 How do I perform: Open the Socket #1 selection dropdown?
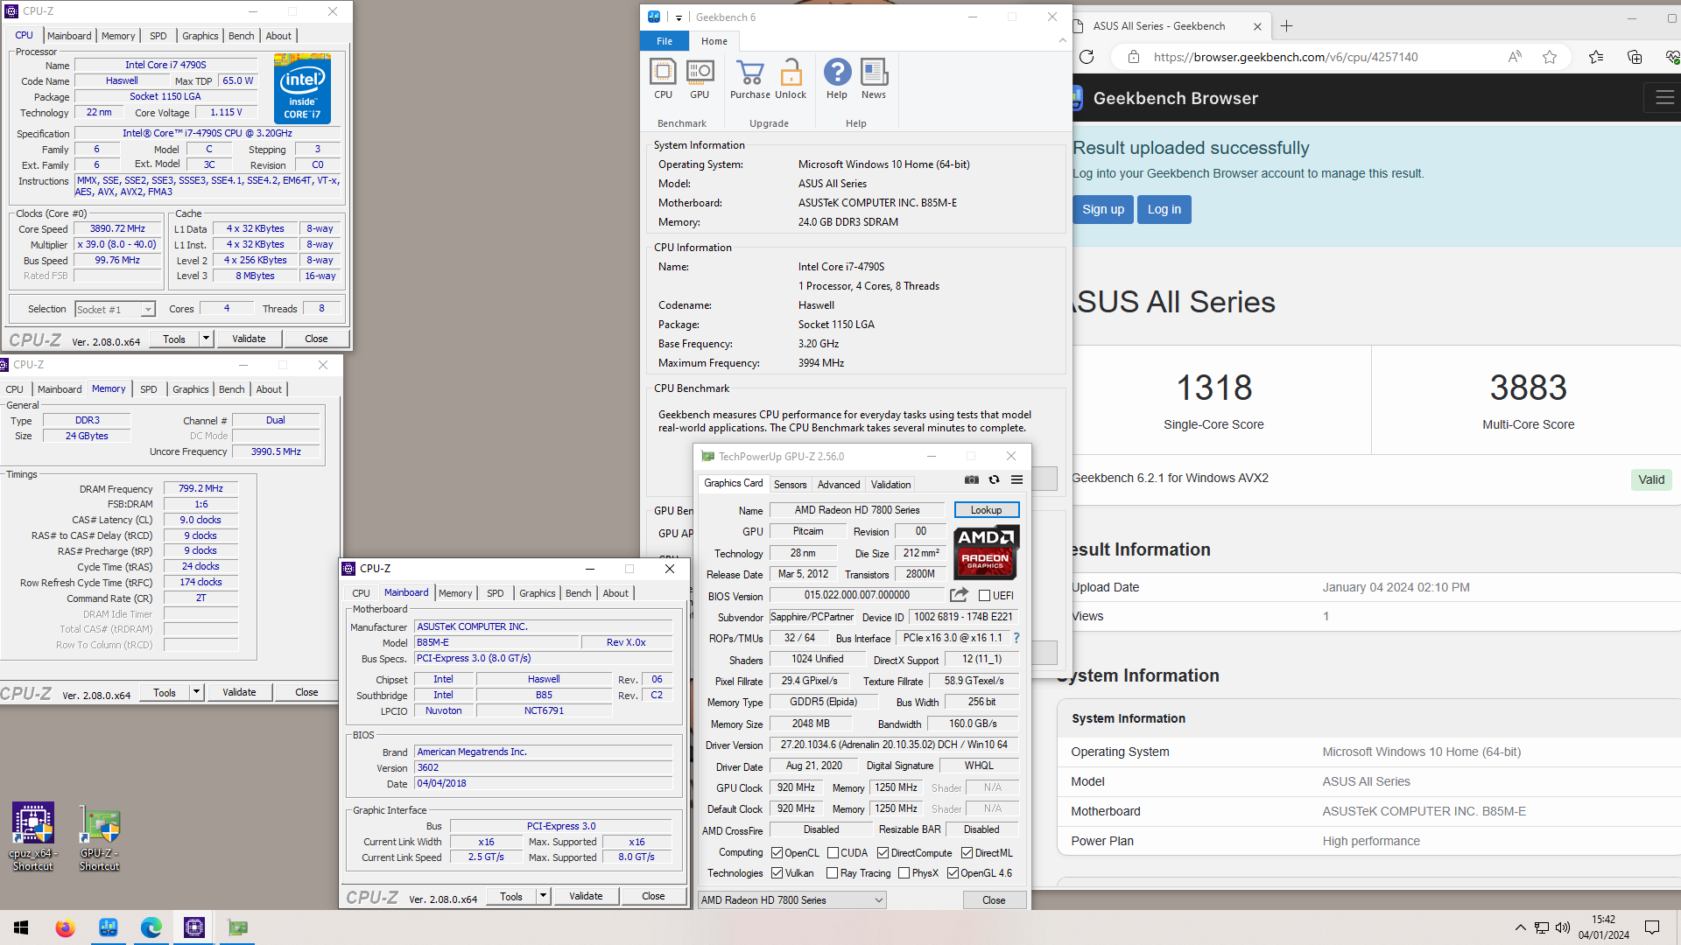coord(115,309)
